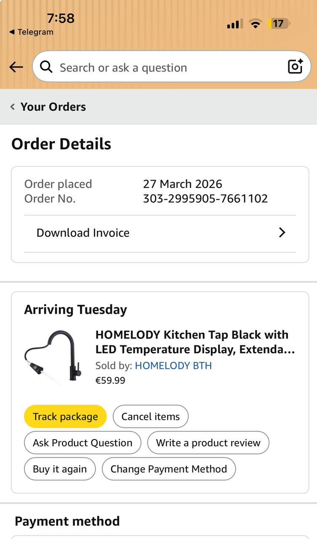This screenshot has height=539, width=317.
Task: Tap the battery indicator in status bar
Action: (279, 24)
